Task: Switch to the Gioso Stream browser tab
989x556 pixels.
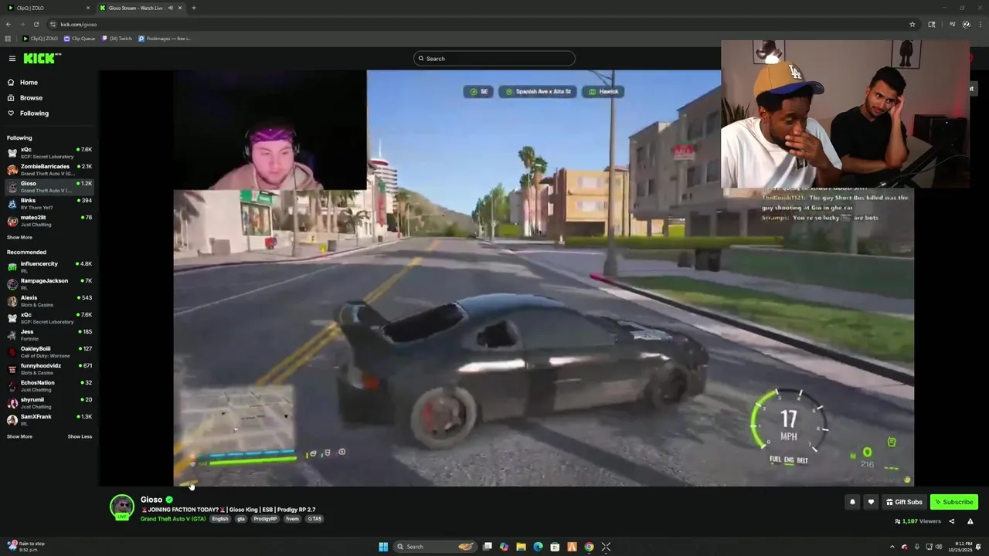Action: (135, 8)
